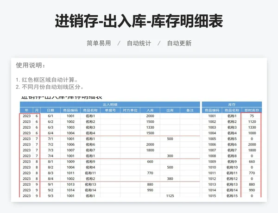The width and height of the screenshot is (278, 213).
Task: Select the 对方单位 column header
Action: pos(130,110)
